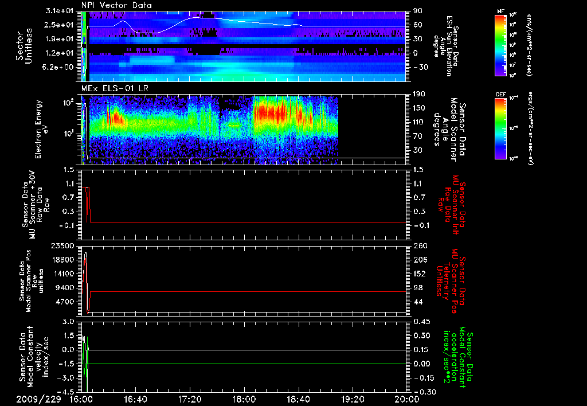Click the "-0.15" acceleration tick value
Image resolution: width=587 pixels, height=406 pixels.
tap(424, 378)
